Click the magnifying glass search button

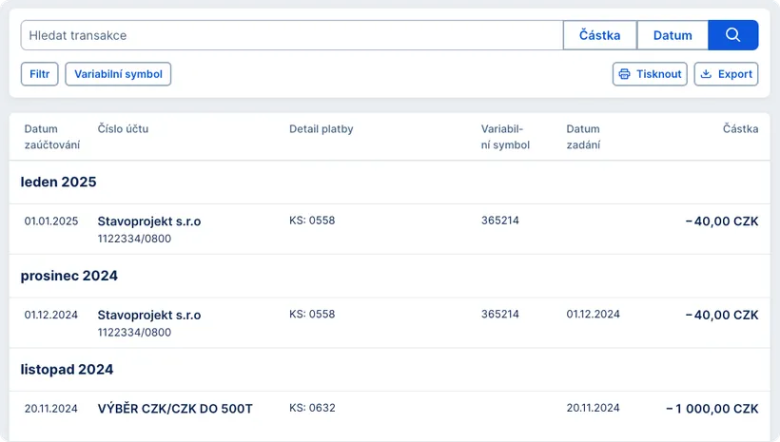(732, 35)
